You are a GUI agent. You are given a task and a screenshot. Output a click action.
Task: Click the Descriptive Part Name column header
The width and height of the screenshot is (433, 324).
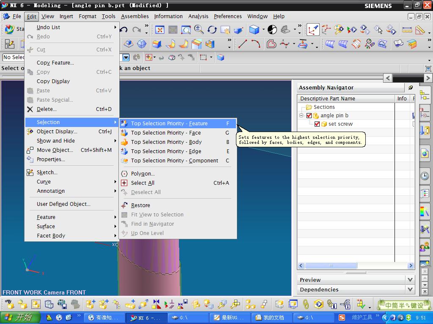[346, 98]
